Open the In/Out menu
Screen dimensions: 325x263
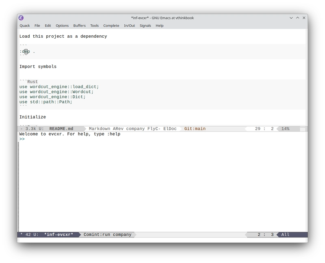point(129,26)
